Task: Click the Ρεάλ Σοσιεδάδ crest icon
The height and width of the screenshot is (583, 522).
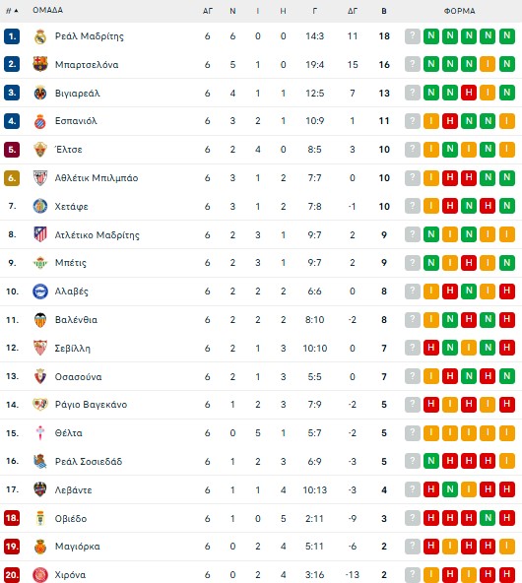Action: 40,462
